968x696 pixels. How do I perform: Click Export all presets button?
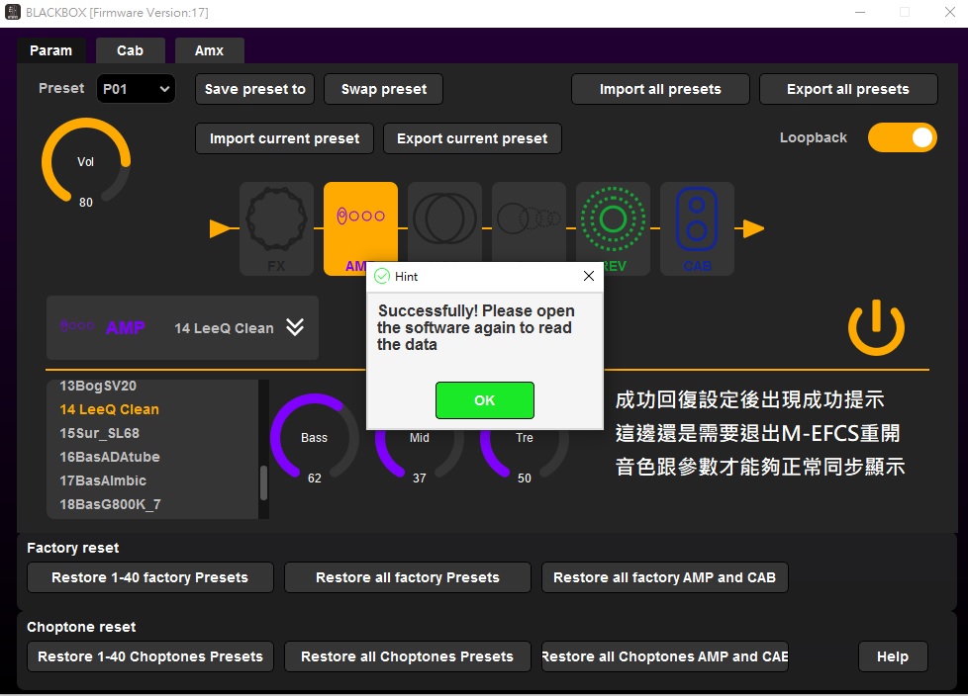(847, 89)
